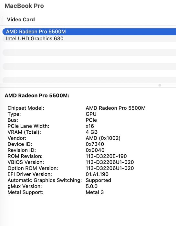Click the split pane divider handle dot

point(160,85)
